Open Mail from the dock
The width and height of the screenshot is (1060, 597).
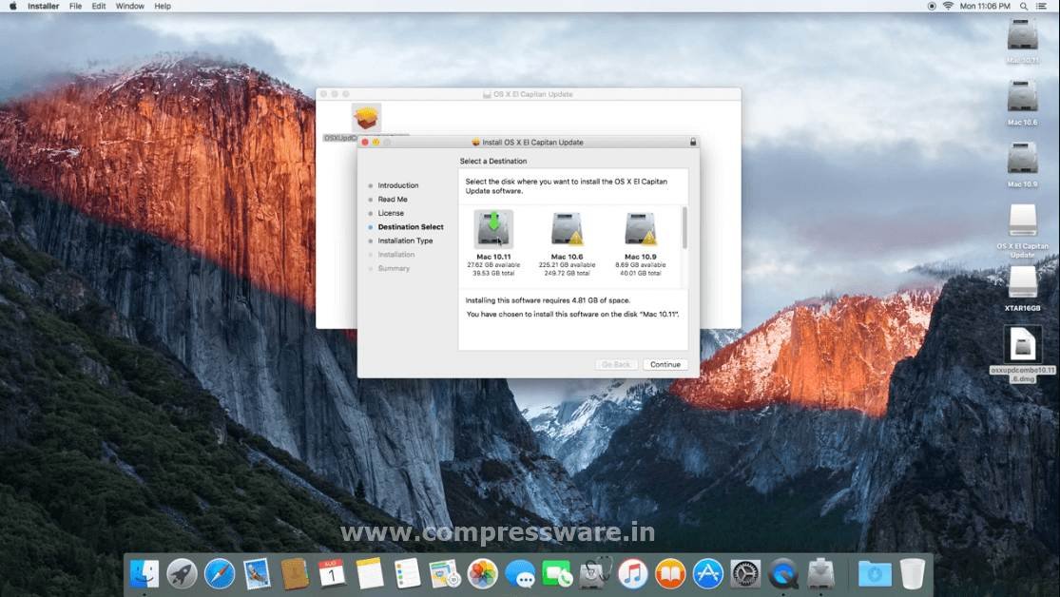coord(257,574)
